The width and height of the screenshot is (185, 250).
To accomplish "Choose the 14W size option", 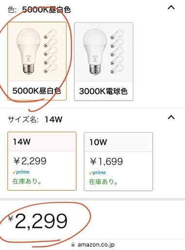I will tap(42, 161).
